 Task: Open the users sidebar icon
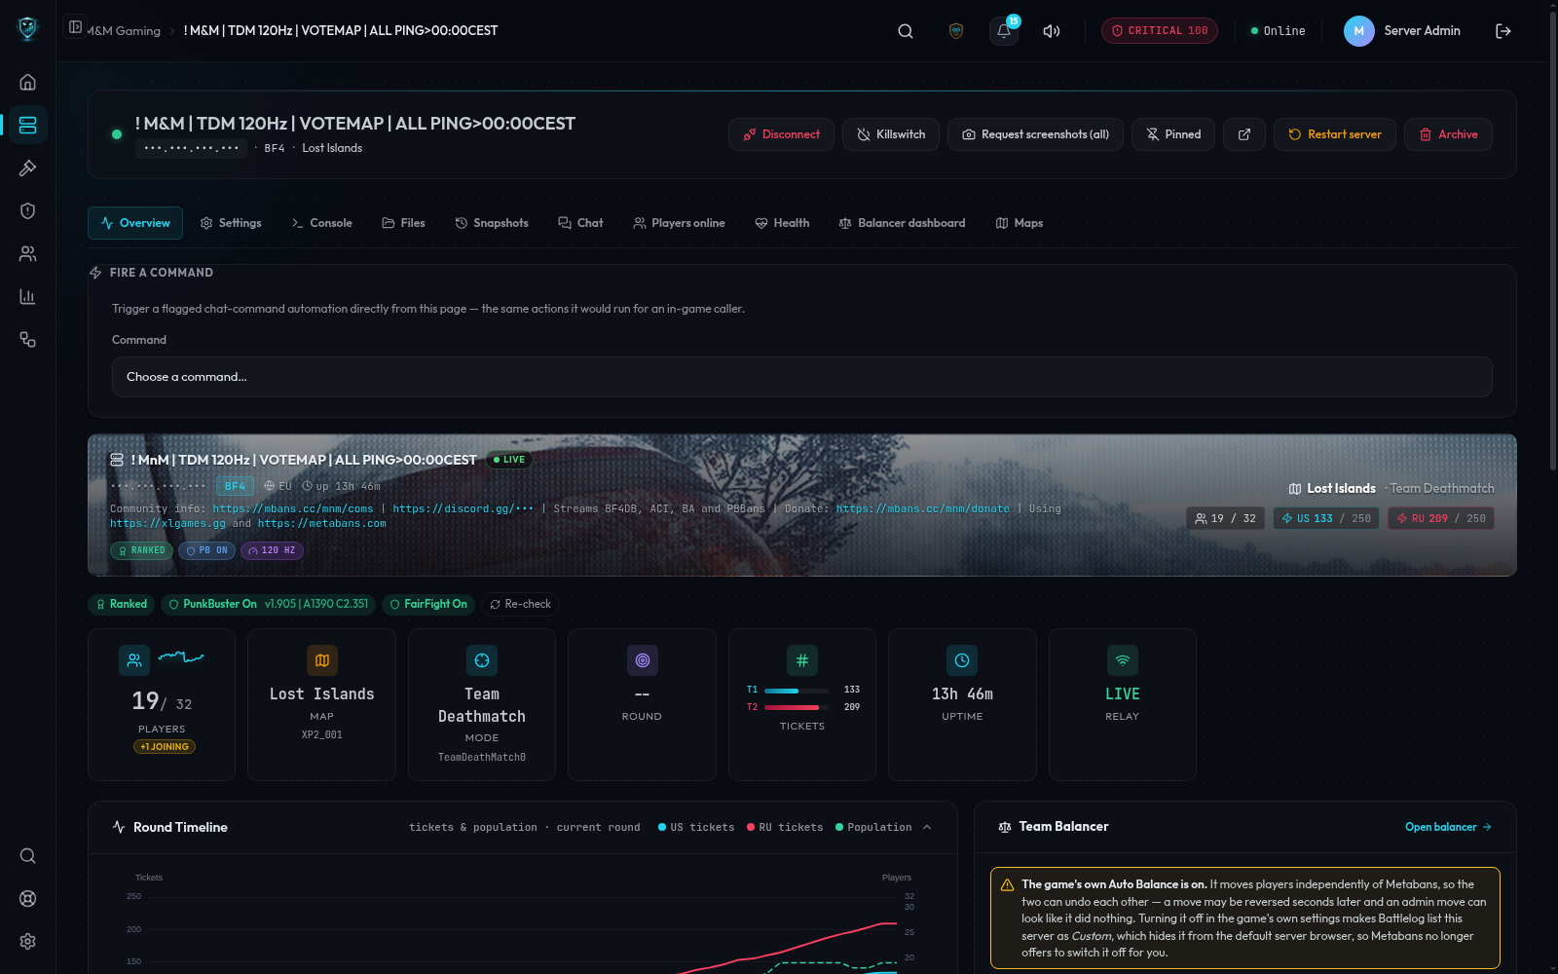pos(27,253)
